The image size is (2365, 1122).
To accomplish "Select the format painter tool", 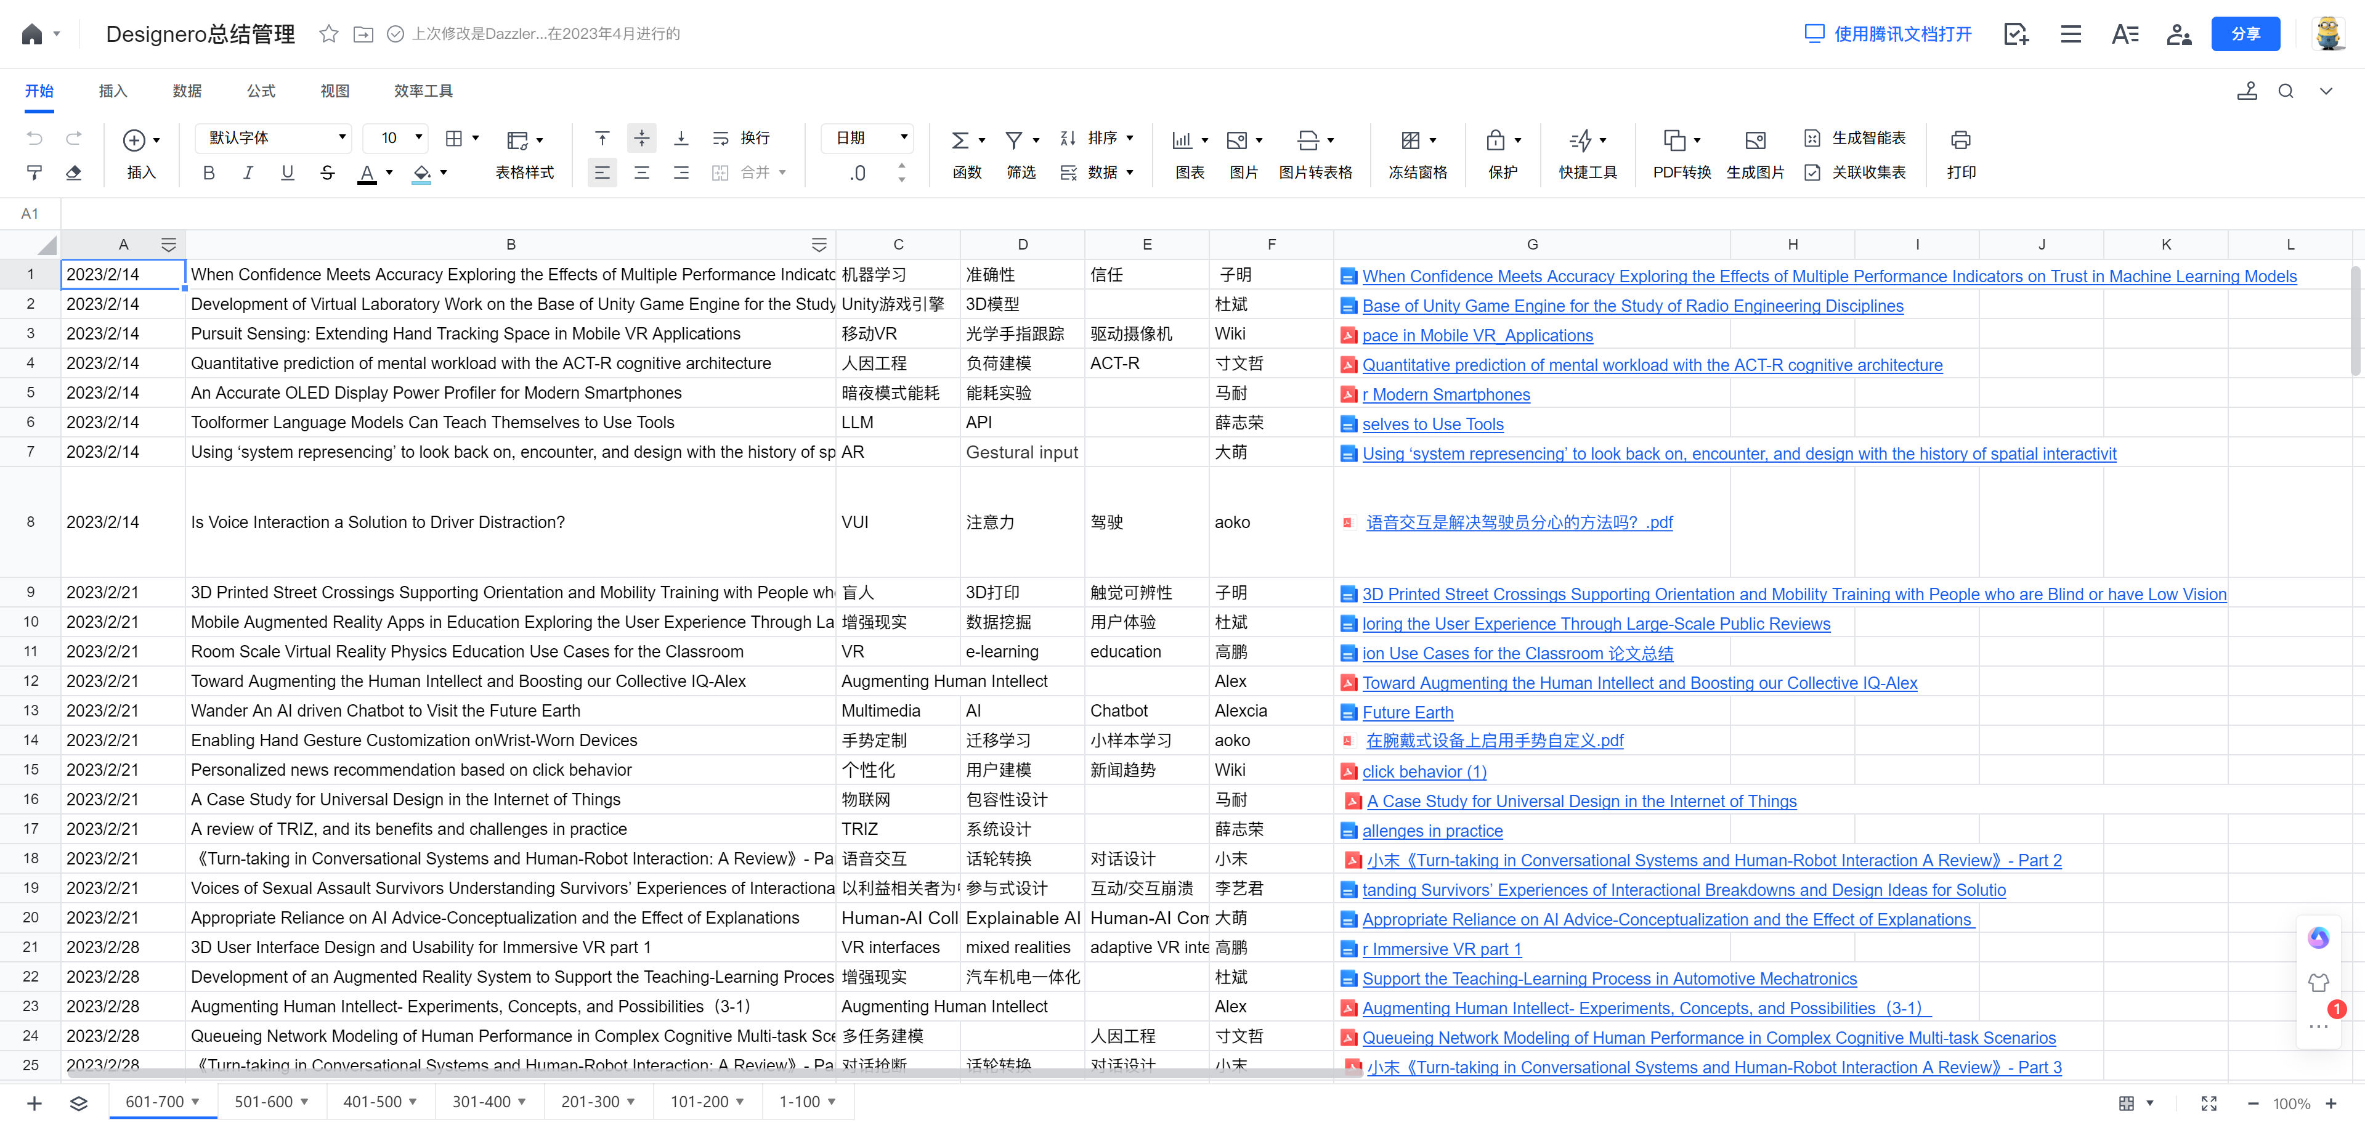I will (x=35, y=173).
